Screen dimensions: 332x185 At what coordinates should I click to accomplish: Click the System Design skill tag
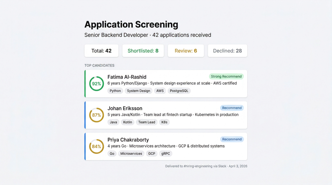click(x=139, y=91)
